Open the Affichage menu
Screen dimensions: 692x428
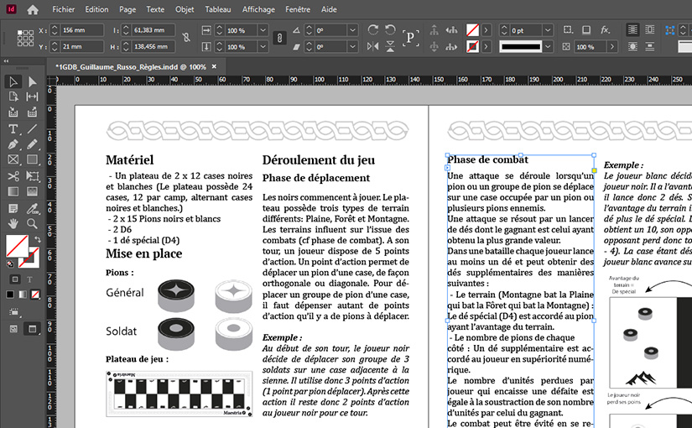coord(258,9)
